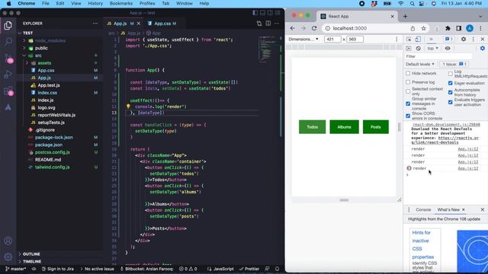Click the Chrome back arrow

(293, 28)
